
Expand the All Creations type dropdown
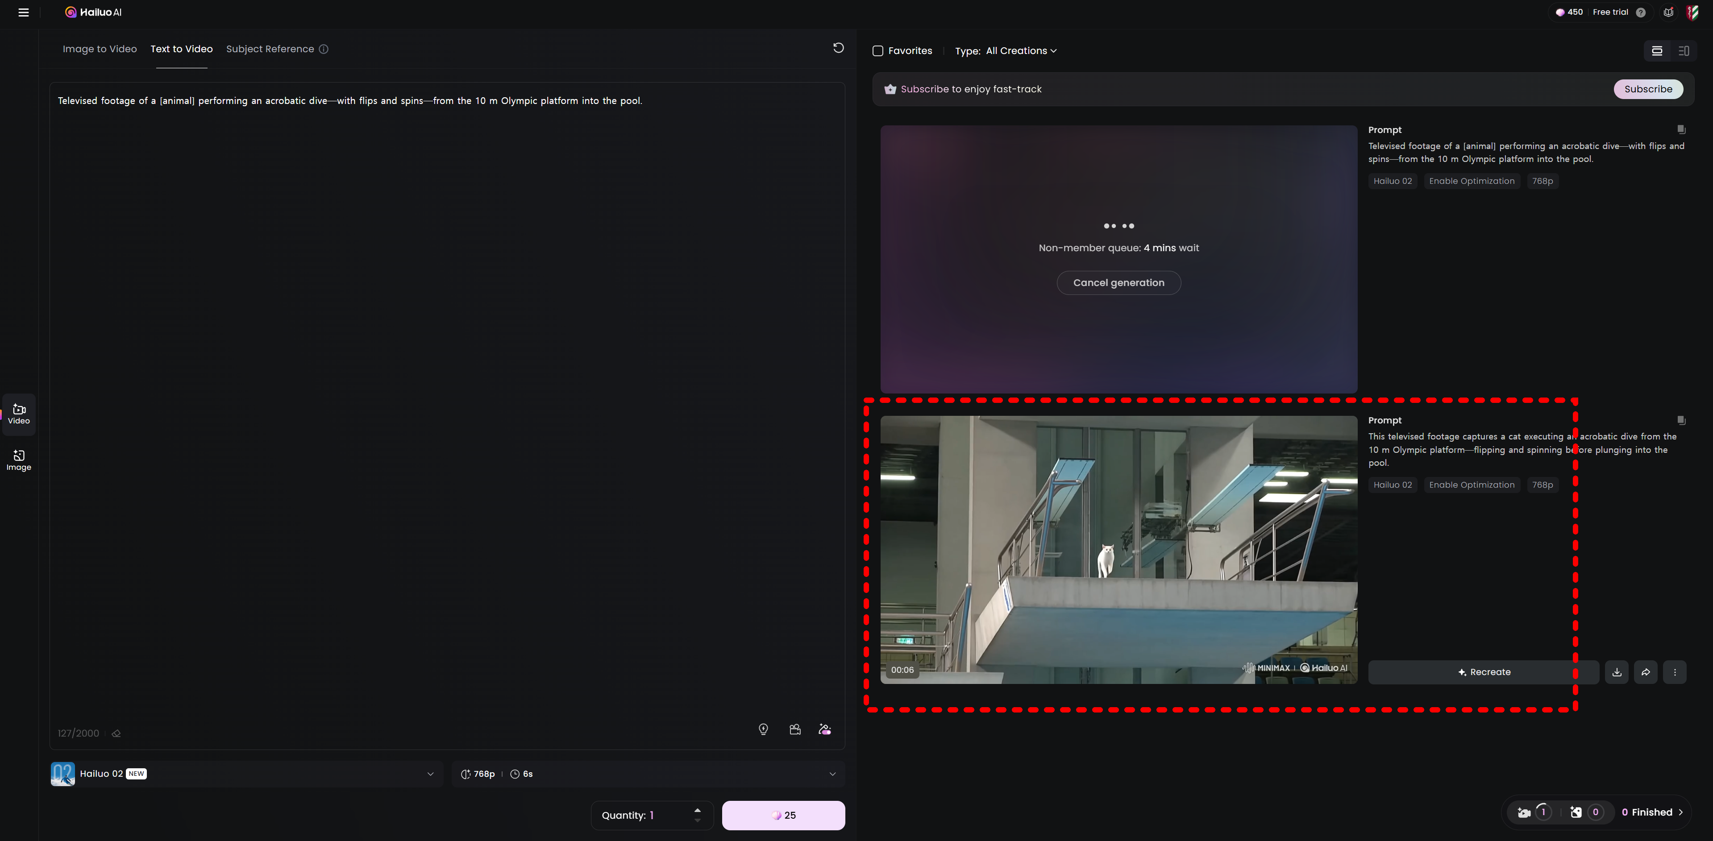click(x=1020, y=51)
